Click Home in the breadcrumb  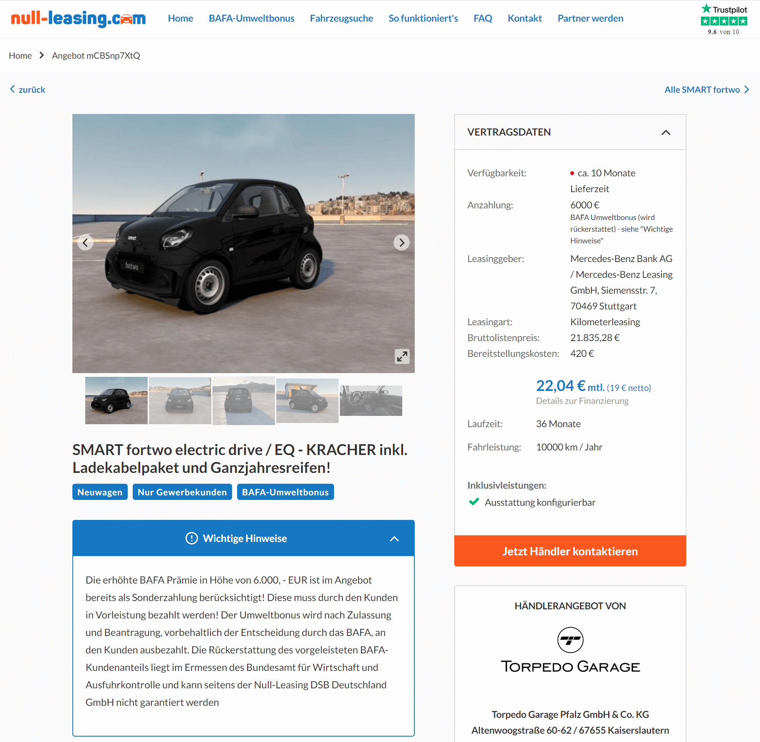pyautogui.click(x=20, y=55)
